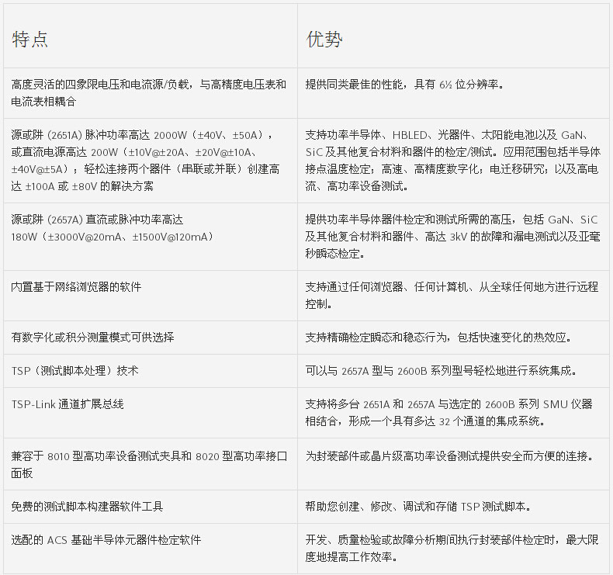Select the TSP-Link 通道扩展总线 cell
The width and height of the screenshot is (613, 575).
tap(68, 404)
